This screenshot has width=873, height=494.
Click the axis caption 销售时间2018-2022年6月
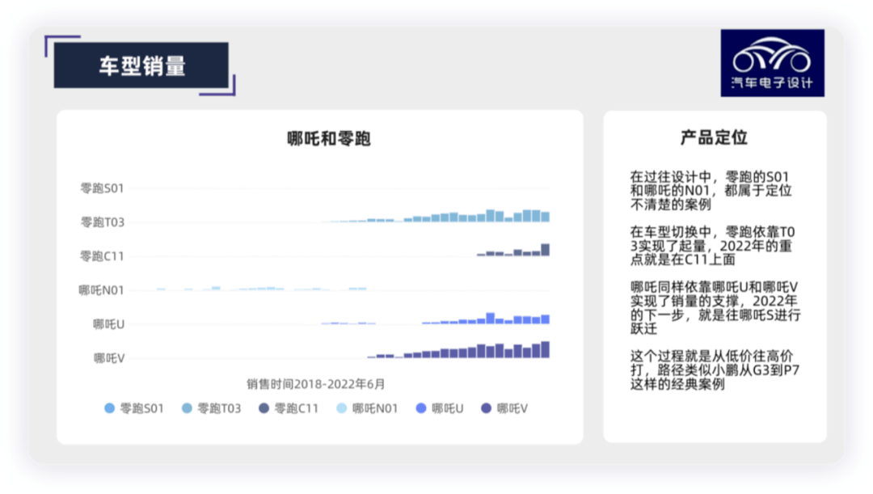316,384
